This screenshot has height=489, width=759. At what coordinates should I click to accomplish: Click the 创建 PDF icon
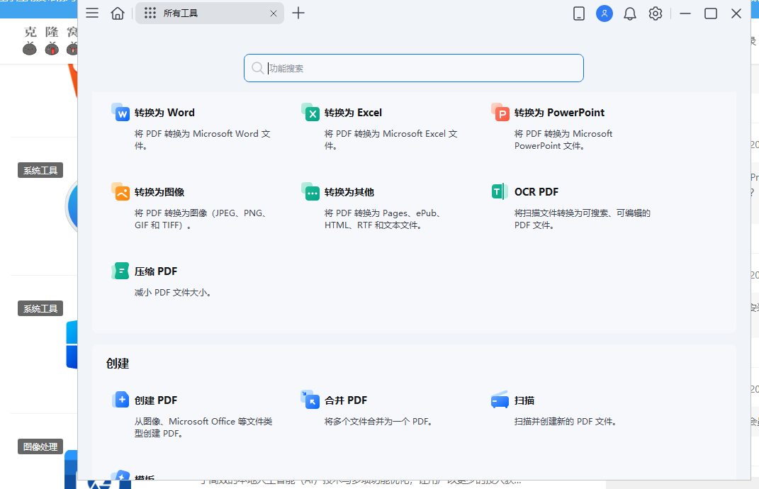[120, 400]
